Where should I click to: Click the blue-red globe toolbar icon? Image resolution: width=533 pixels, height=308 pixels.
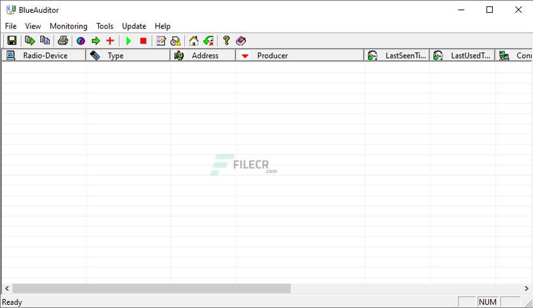click(80, 41)
